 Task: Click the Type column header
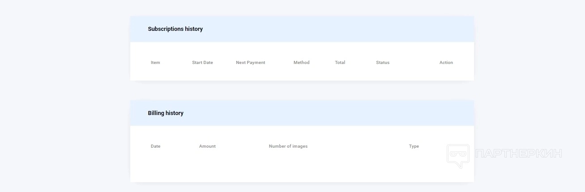(x=414, y=146)
